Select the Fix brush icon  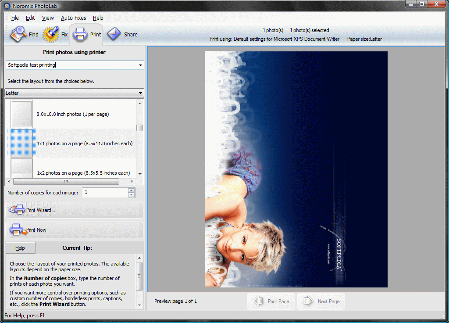pos(51,34)
